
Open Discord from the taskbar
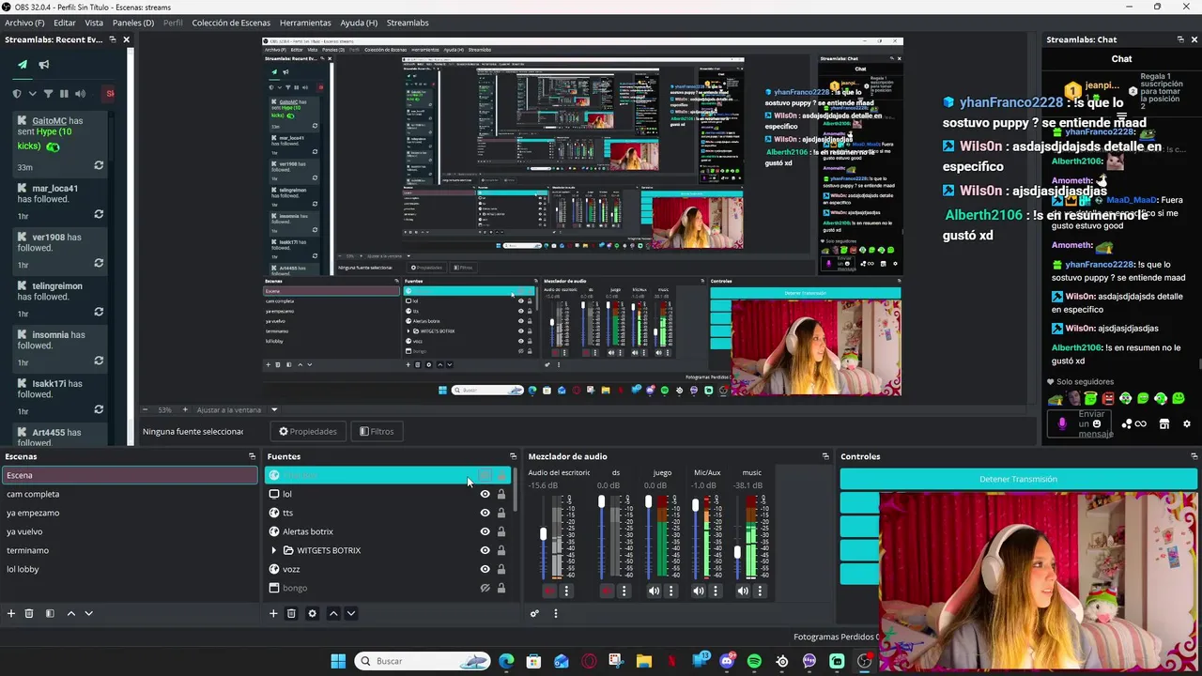[727, 661]
